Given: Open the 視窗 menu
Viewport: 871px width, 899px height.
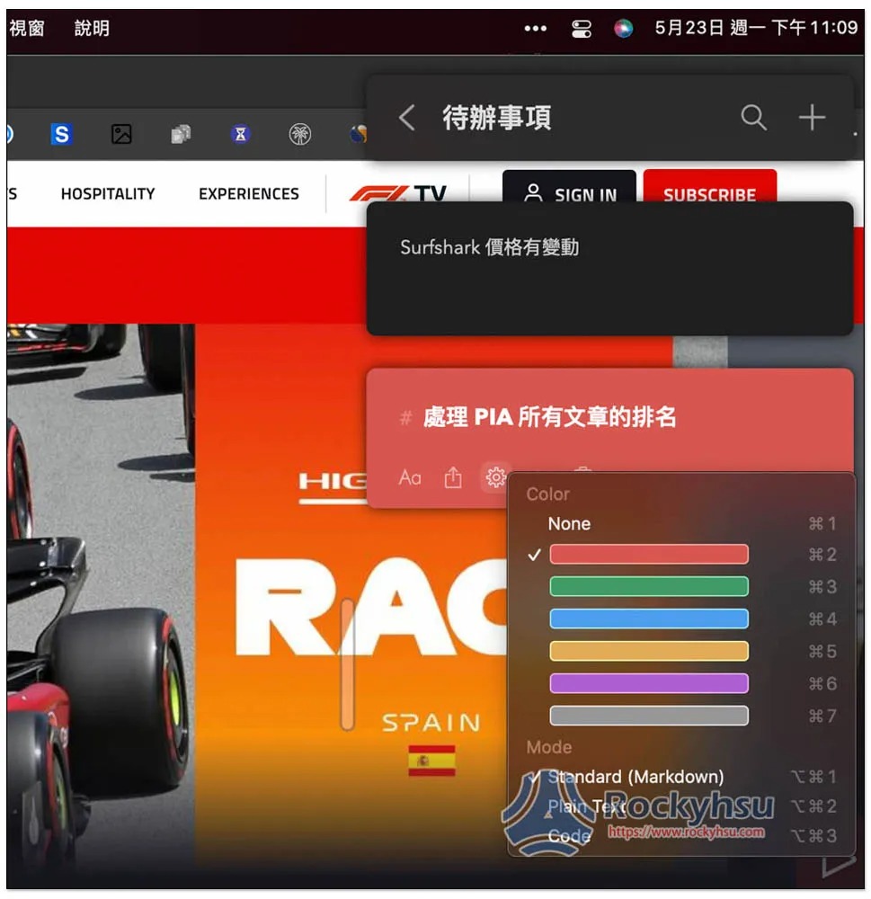Looking at the screenshot, I should (27, 28).
